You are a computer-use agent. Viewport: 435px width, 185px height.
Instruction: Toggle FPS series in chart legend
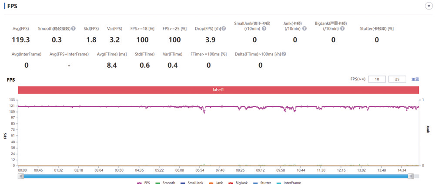pos(144,183)
